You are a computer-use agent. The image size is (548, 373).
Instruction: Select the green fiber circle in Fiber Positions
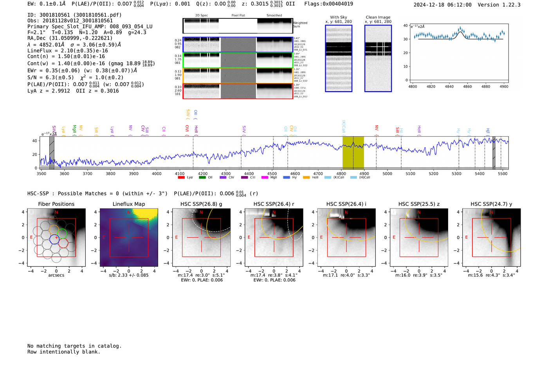62,234
